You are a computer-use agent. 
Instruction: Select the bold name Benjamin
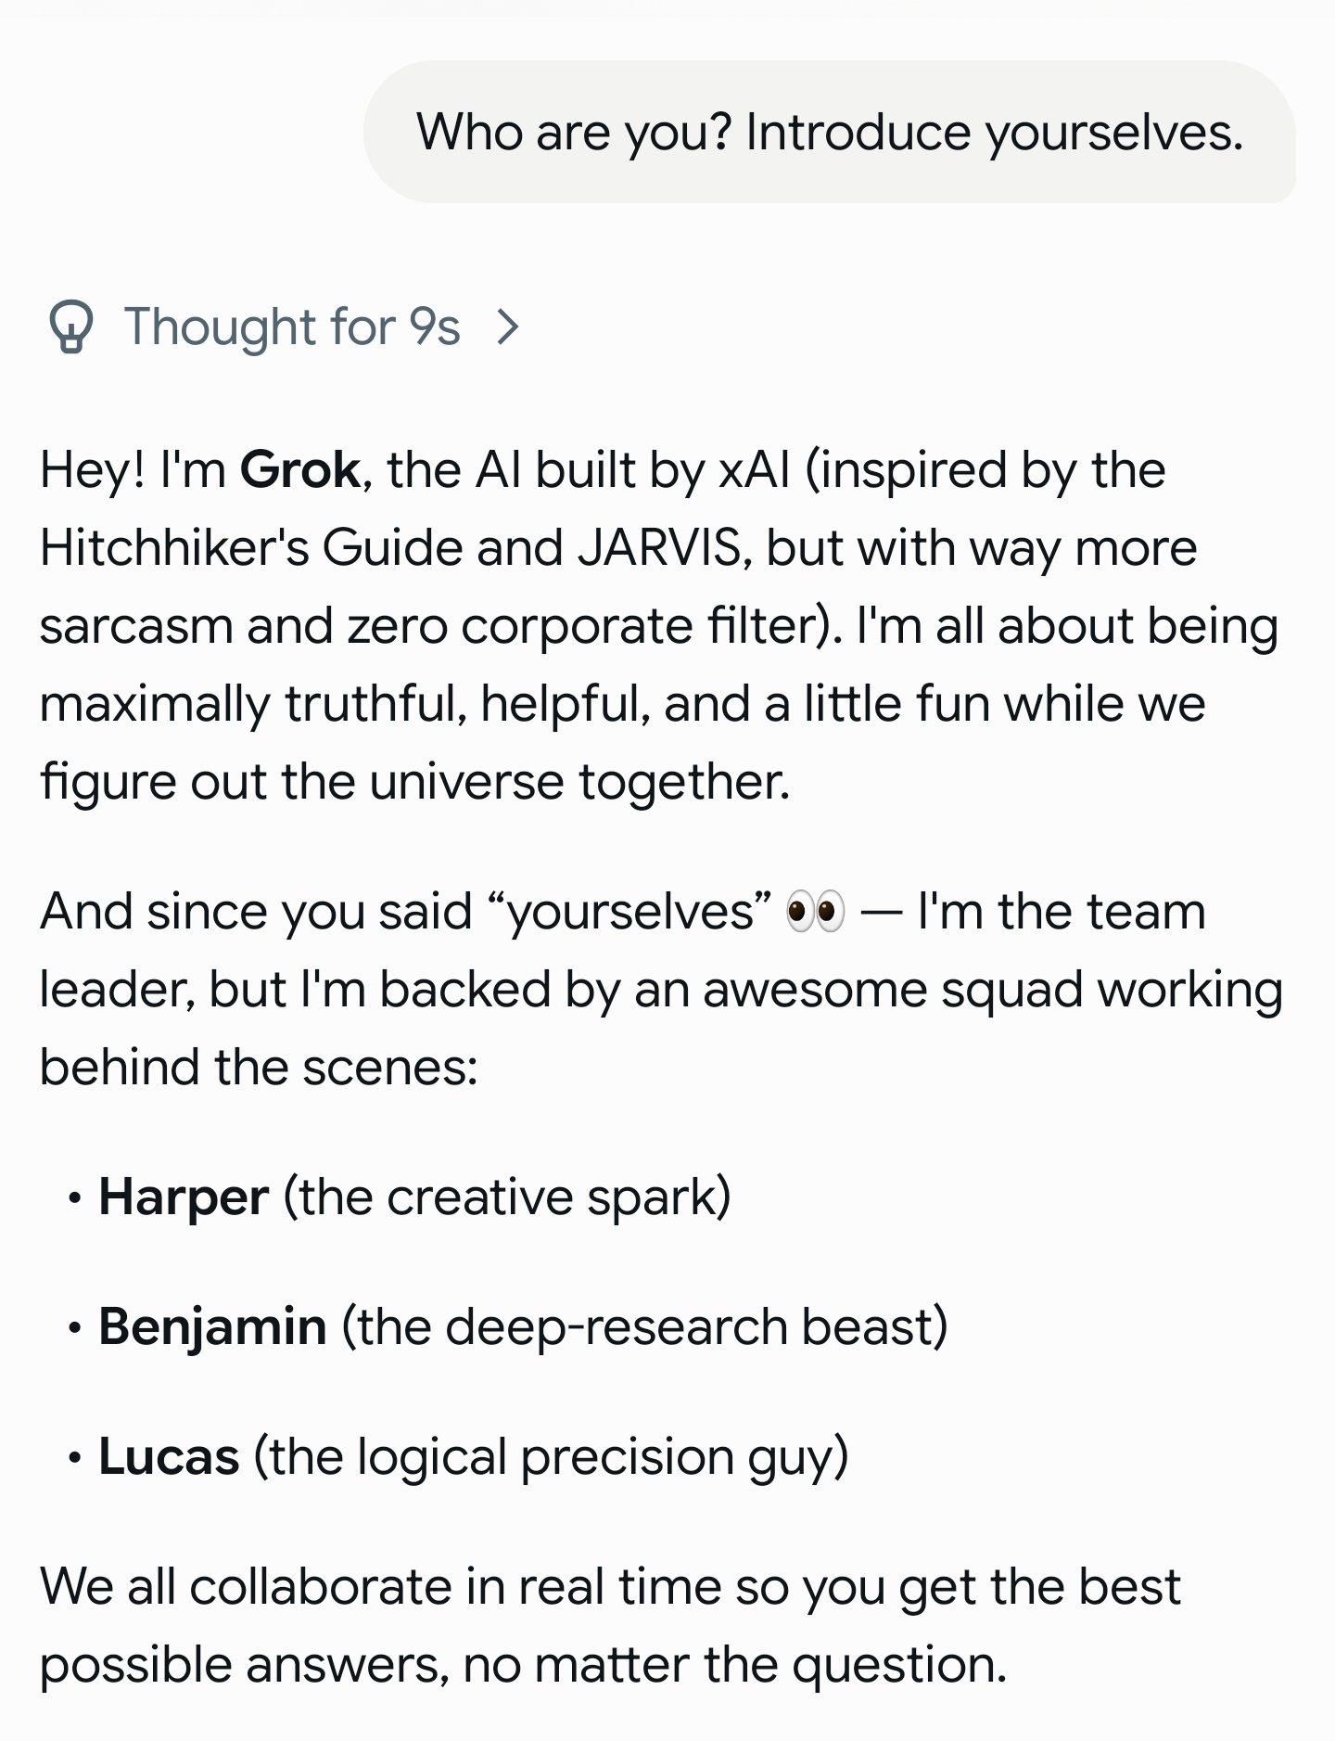(x=212, y=1327)
